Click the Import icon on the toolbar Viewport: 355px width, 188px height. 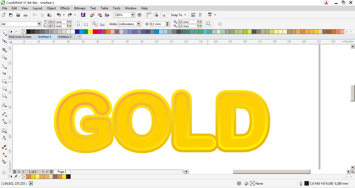coord(92,15)
